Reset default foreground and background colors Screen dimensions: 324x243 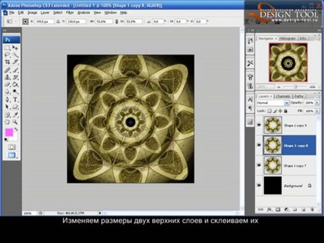(6, 140)
